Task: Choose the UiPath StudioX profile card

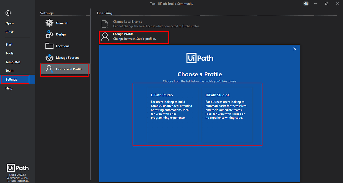Action: pos(227,115)
